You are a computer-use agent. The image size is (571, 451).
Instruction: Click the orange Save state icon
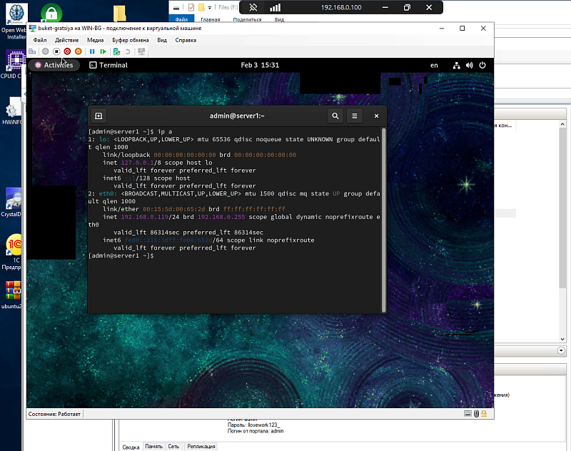[x=79, y=51]
